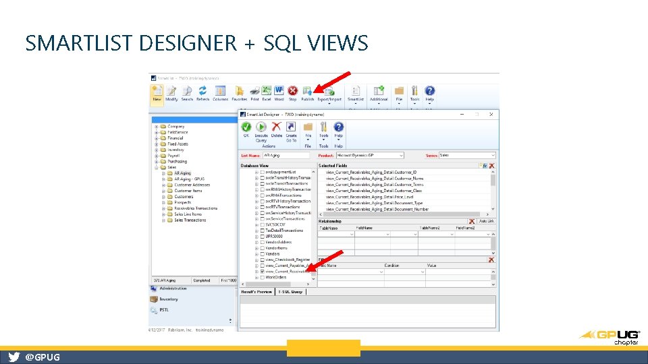Check the view_Checkbook_Register checkbox

[x=262, y=260]
